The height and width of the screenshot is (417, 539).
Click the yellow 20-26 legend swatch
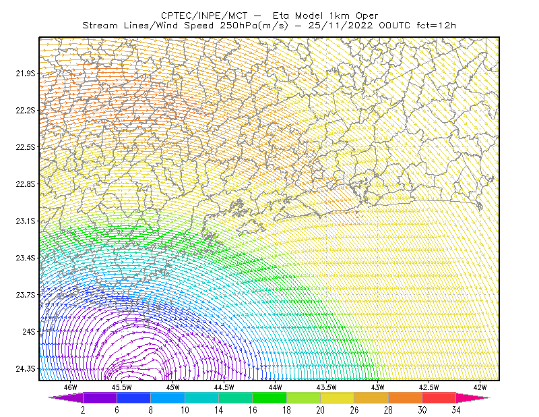pyautogui.click(x=338, y=397)
